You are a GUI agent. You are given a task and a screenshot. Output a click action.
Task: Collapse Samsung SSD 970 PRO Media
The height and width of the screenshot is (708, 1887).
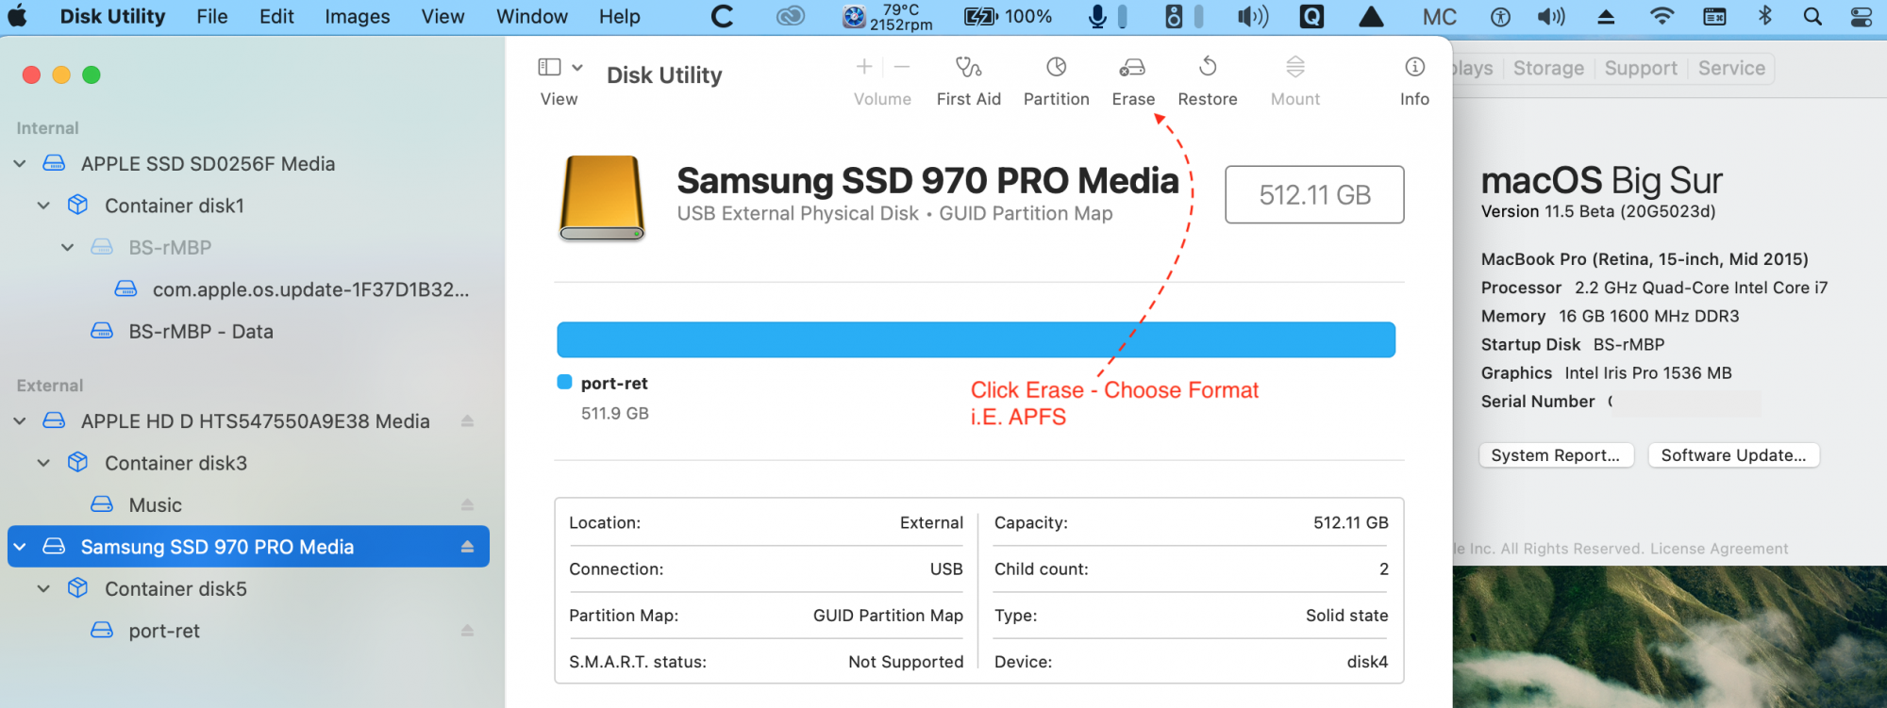click(x=20, y=547)
